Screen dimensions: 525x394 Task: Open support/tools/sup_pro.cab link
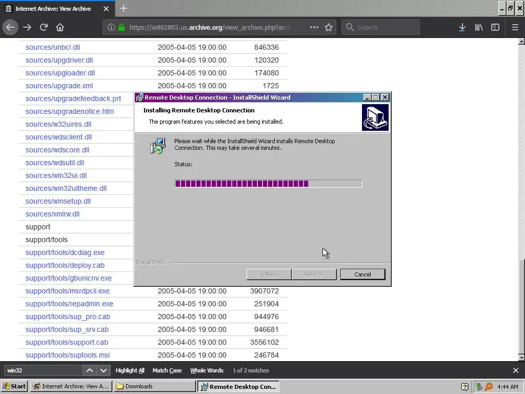pyautogui.click(x=68, y=317)
